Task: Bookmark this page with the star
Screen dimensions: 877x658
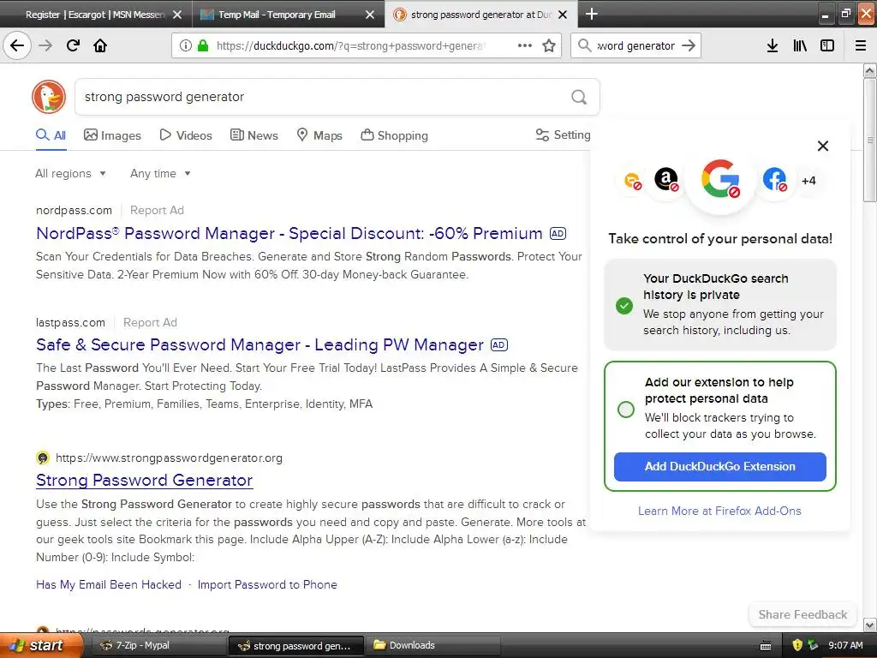Action: pos(549,45)
